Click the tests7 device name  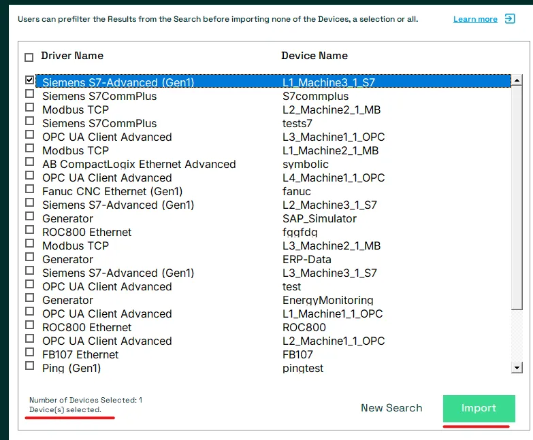(x=297, y=123)
